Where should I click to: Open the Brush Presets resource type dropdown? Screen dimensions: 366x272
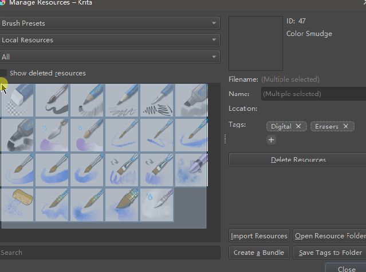(x=110, y=23)
